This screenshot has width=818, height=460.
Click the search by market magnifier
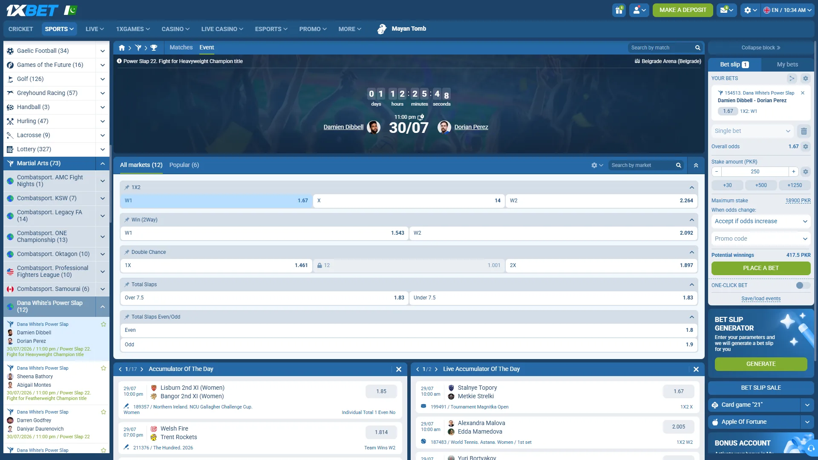click(x=678, y=165)
